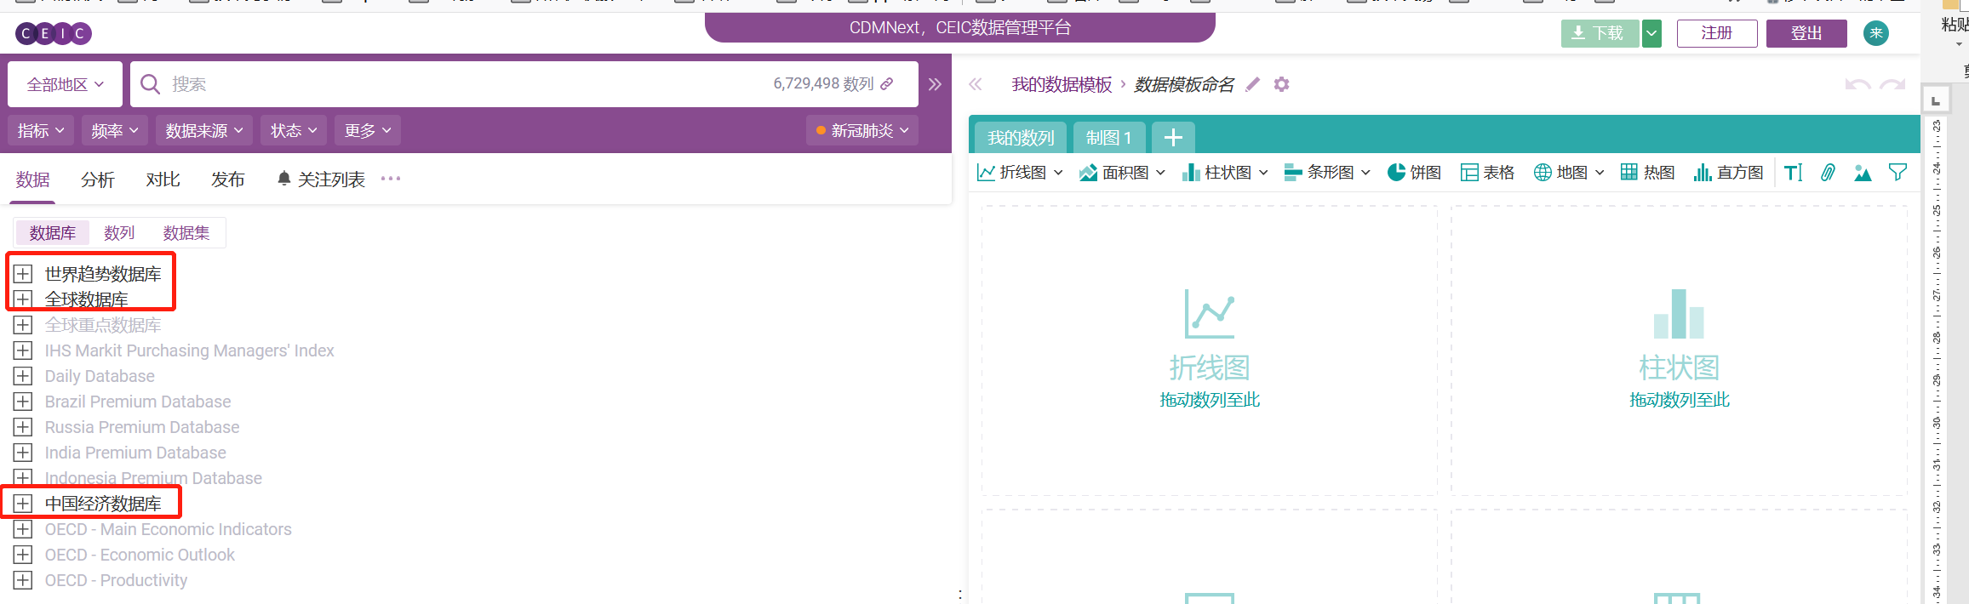Switch to the 数据 tab
The height and width of the screenshot is (604, 1969).
tap(32, 179)
